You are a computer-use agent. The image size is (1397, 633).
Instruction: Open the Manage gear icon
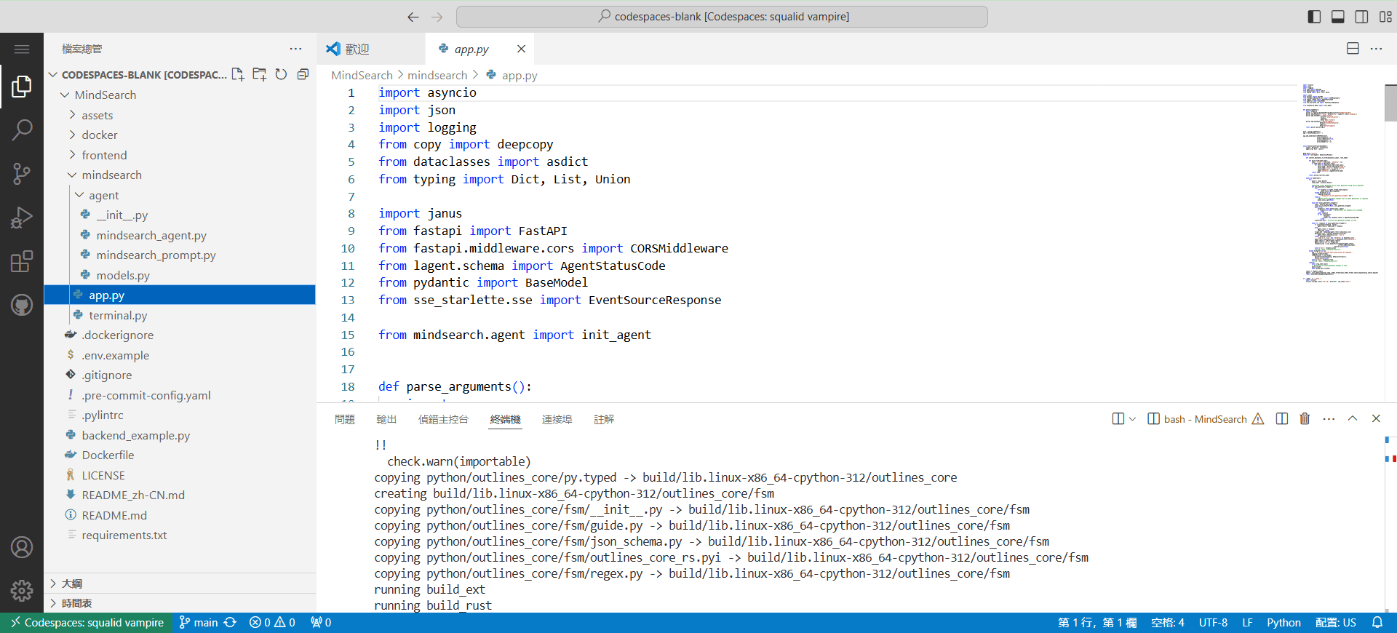point(22,591)
